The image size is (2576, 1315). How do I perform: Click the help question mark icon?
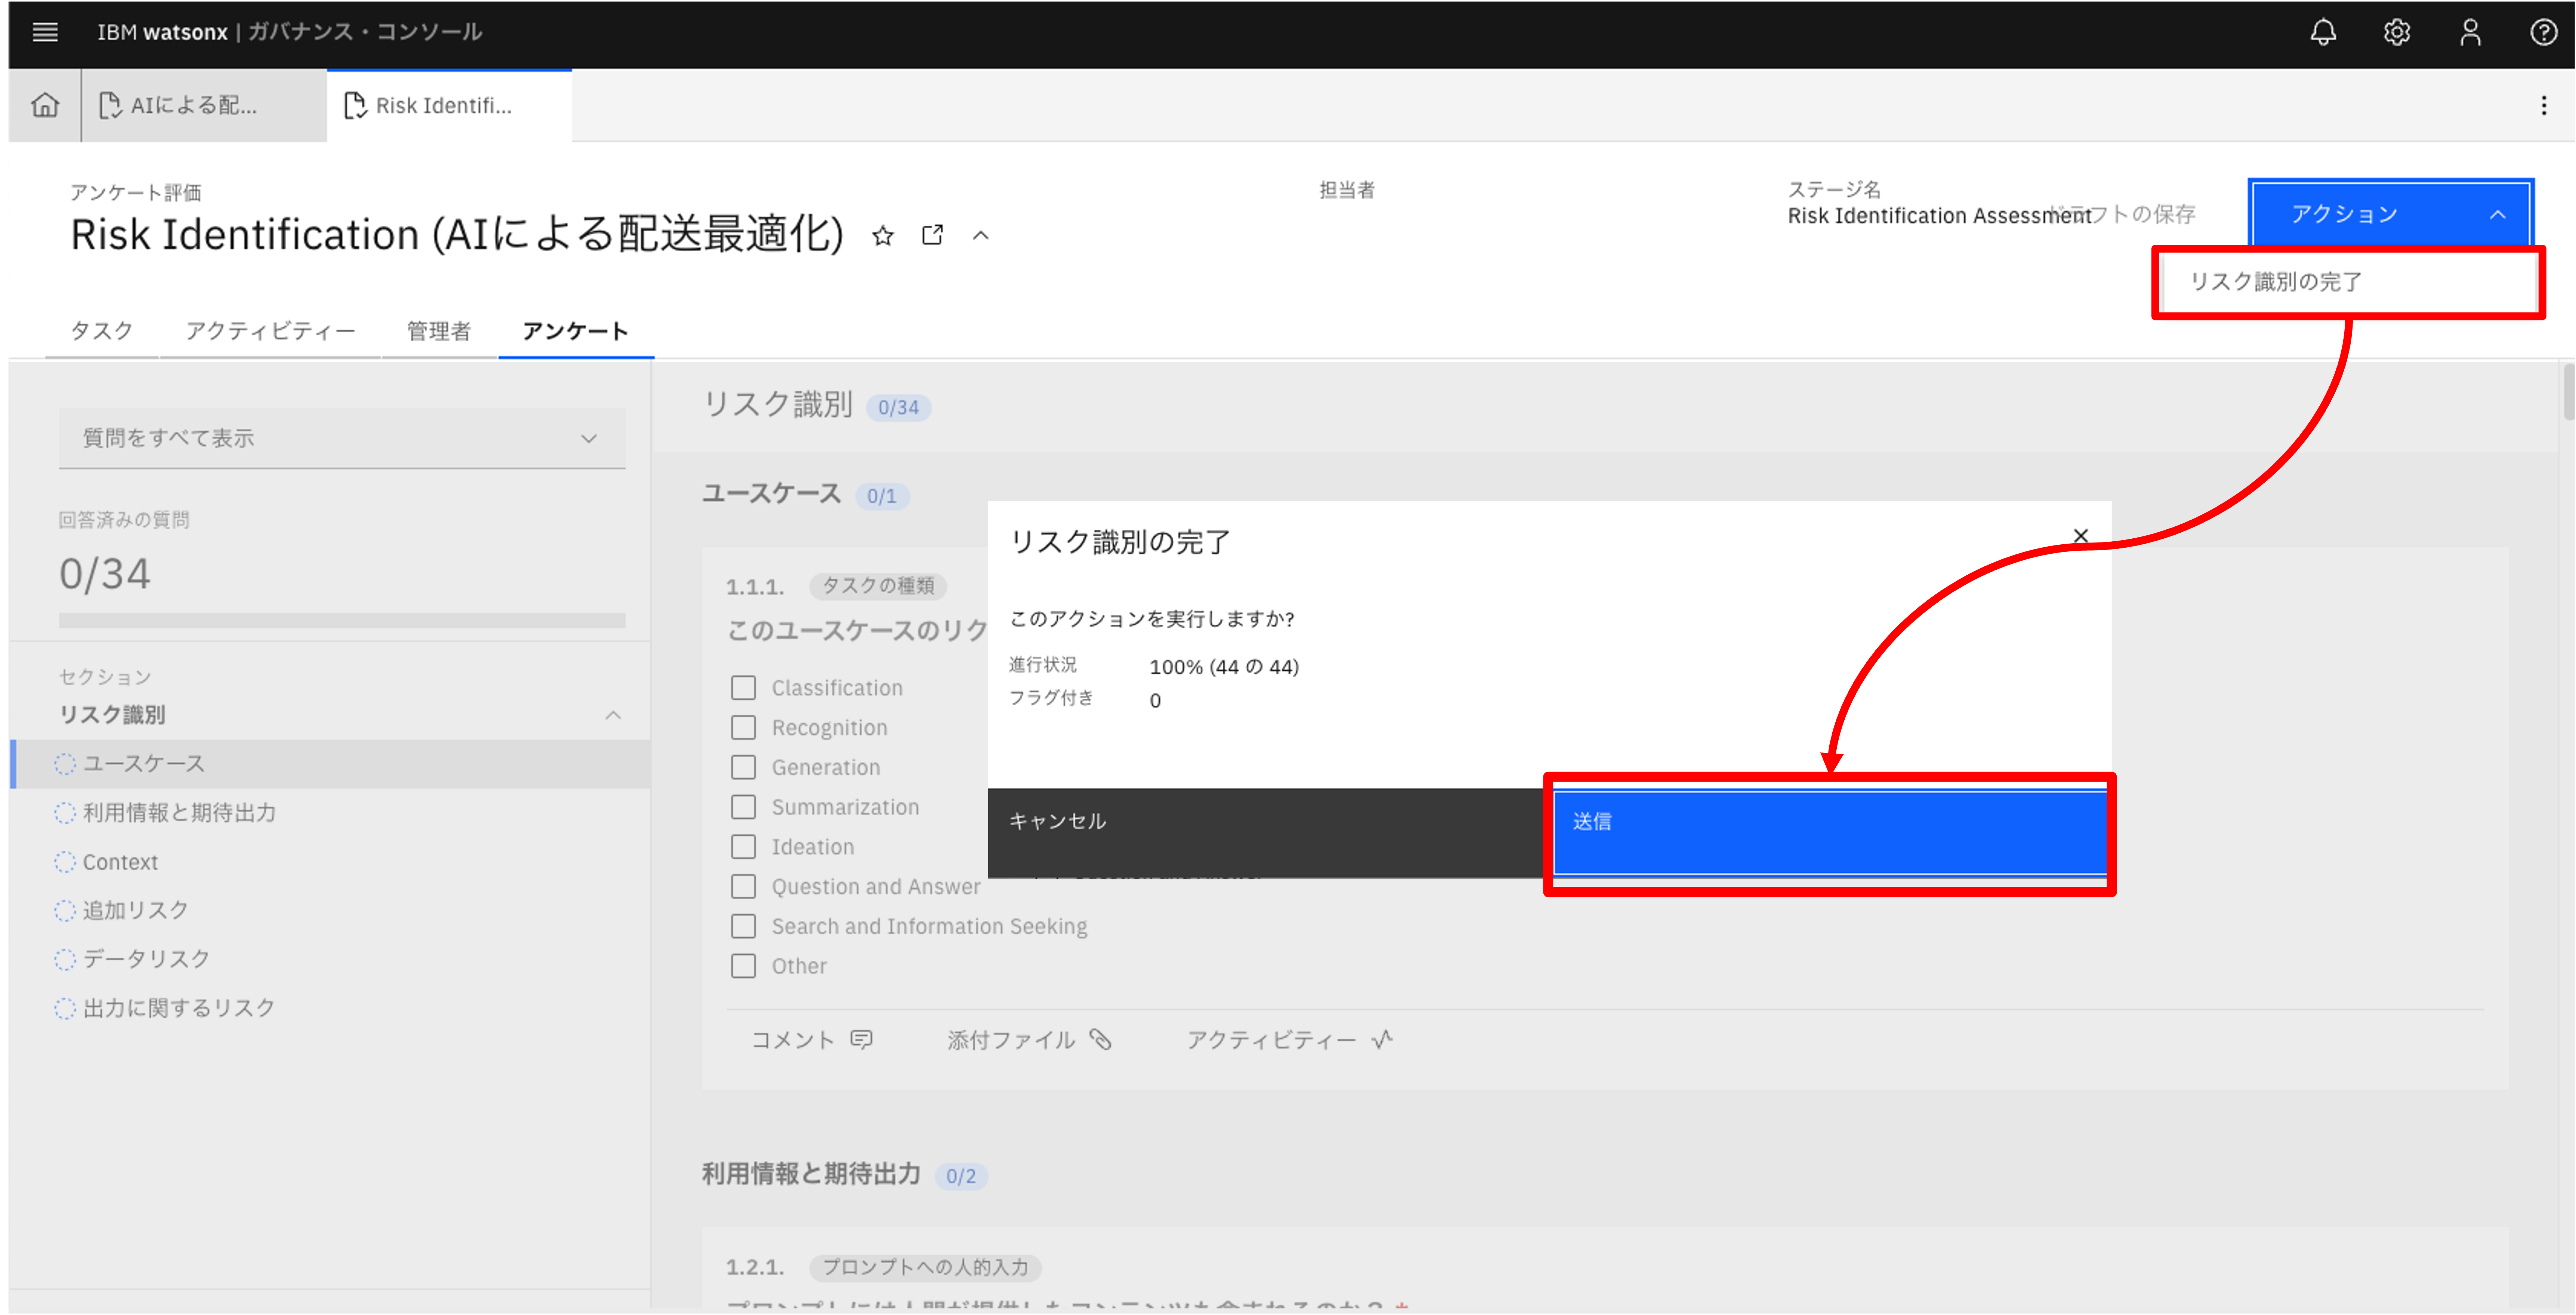click(x=2543, y=32)
